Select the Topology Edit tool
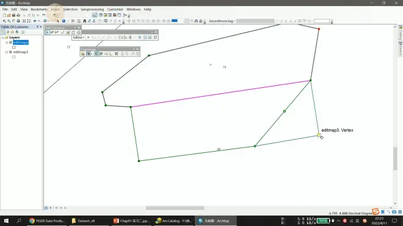 (x=88, y=54)
